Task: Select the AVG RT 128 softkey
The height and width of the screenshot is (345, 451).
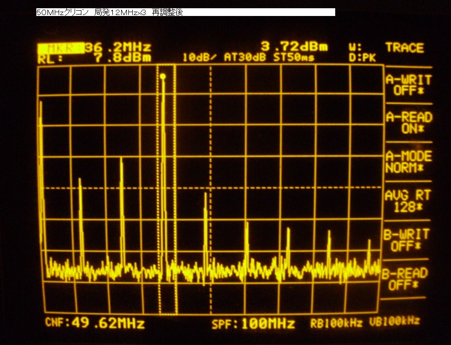Action: (x=407, y=201)
